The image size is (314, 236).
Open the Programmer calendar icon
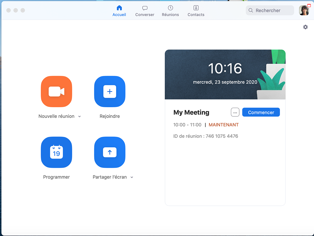[x=56, y=152]
